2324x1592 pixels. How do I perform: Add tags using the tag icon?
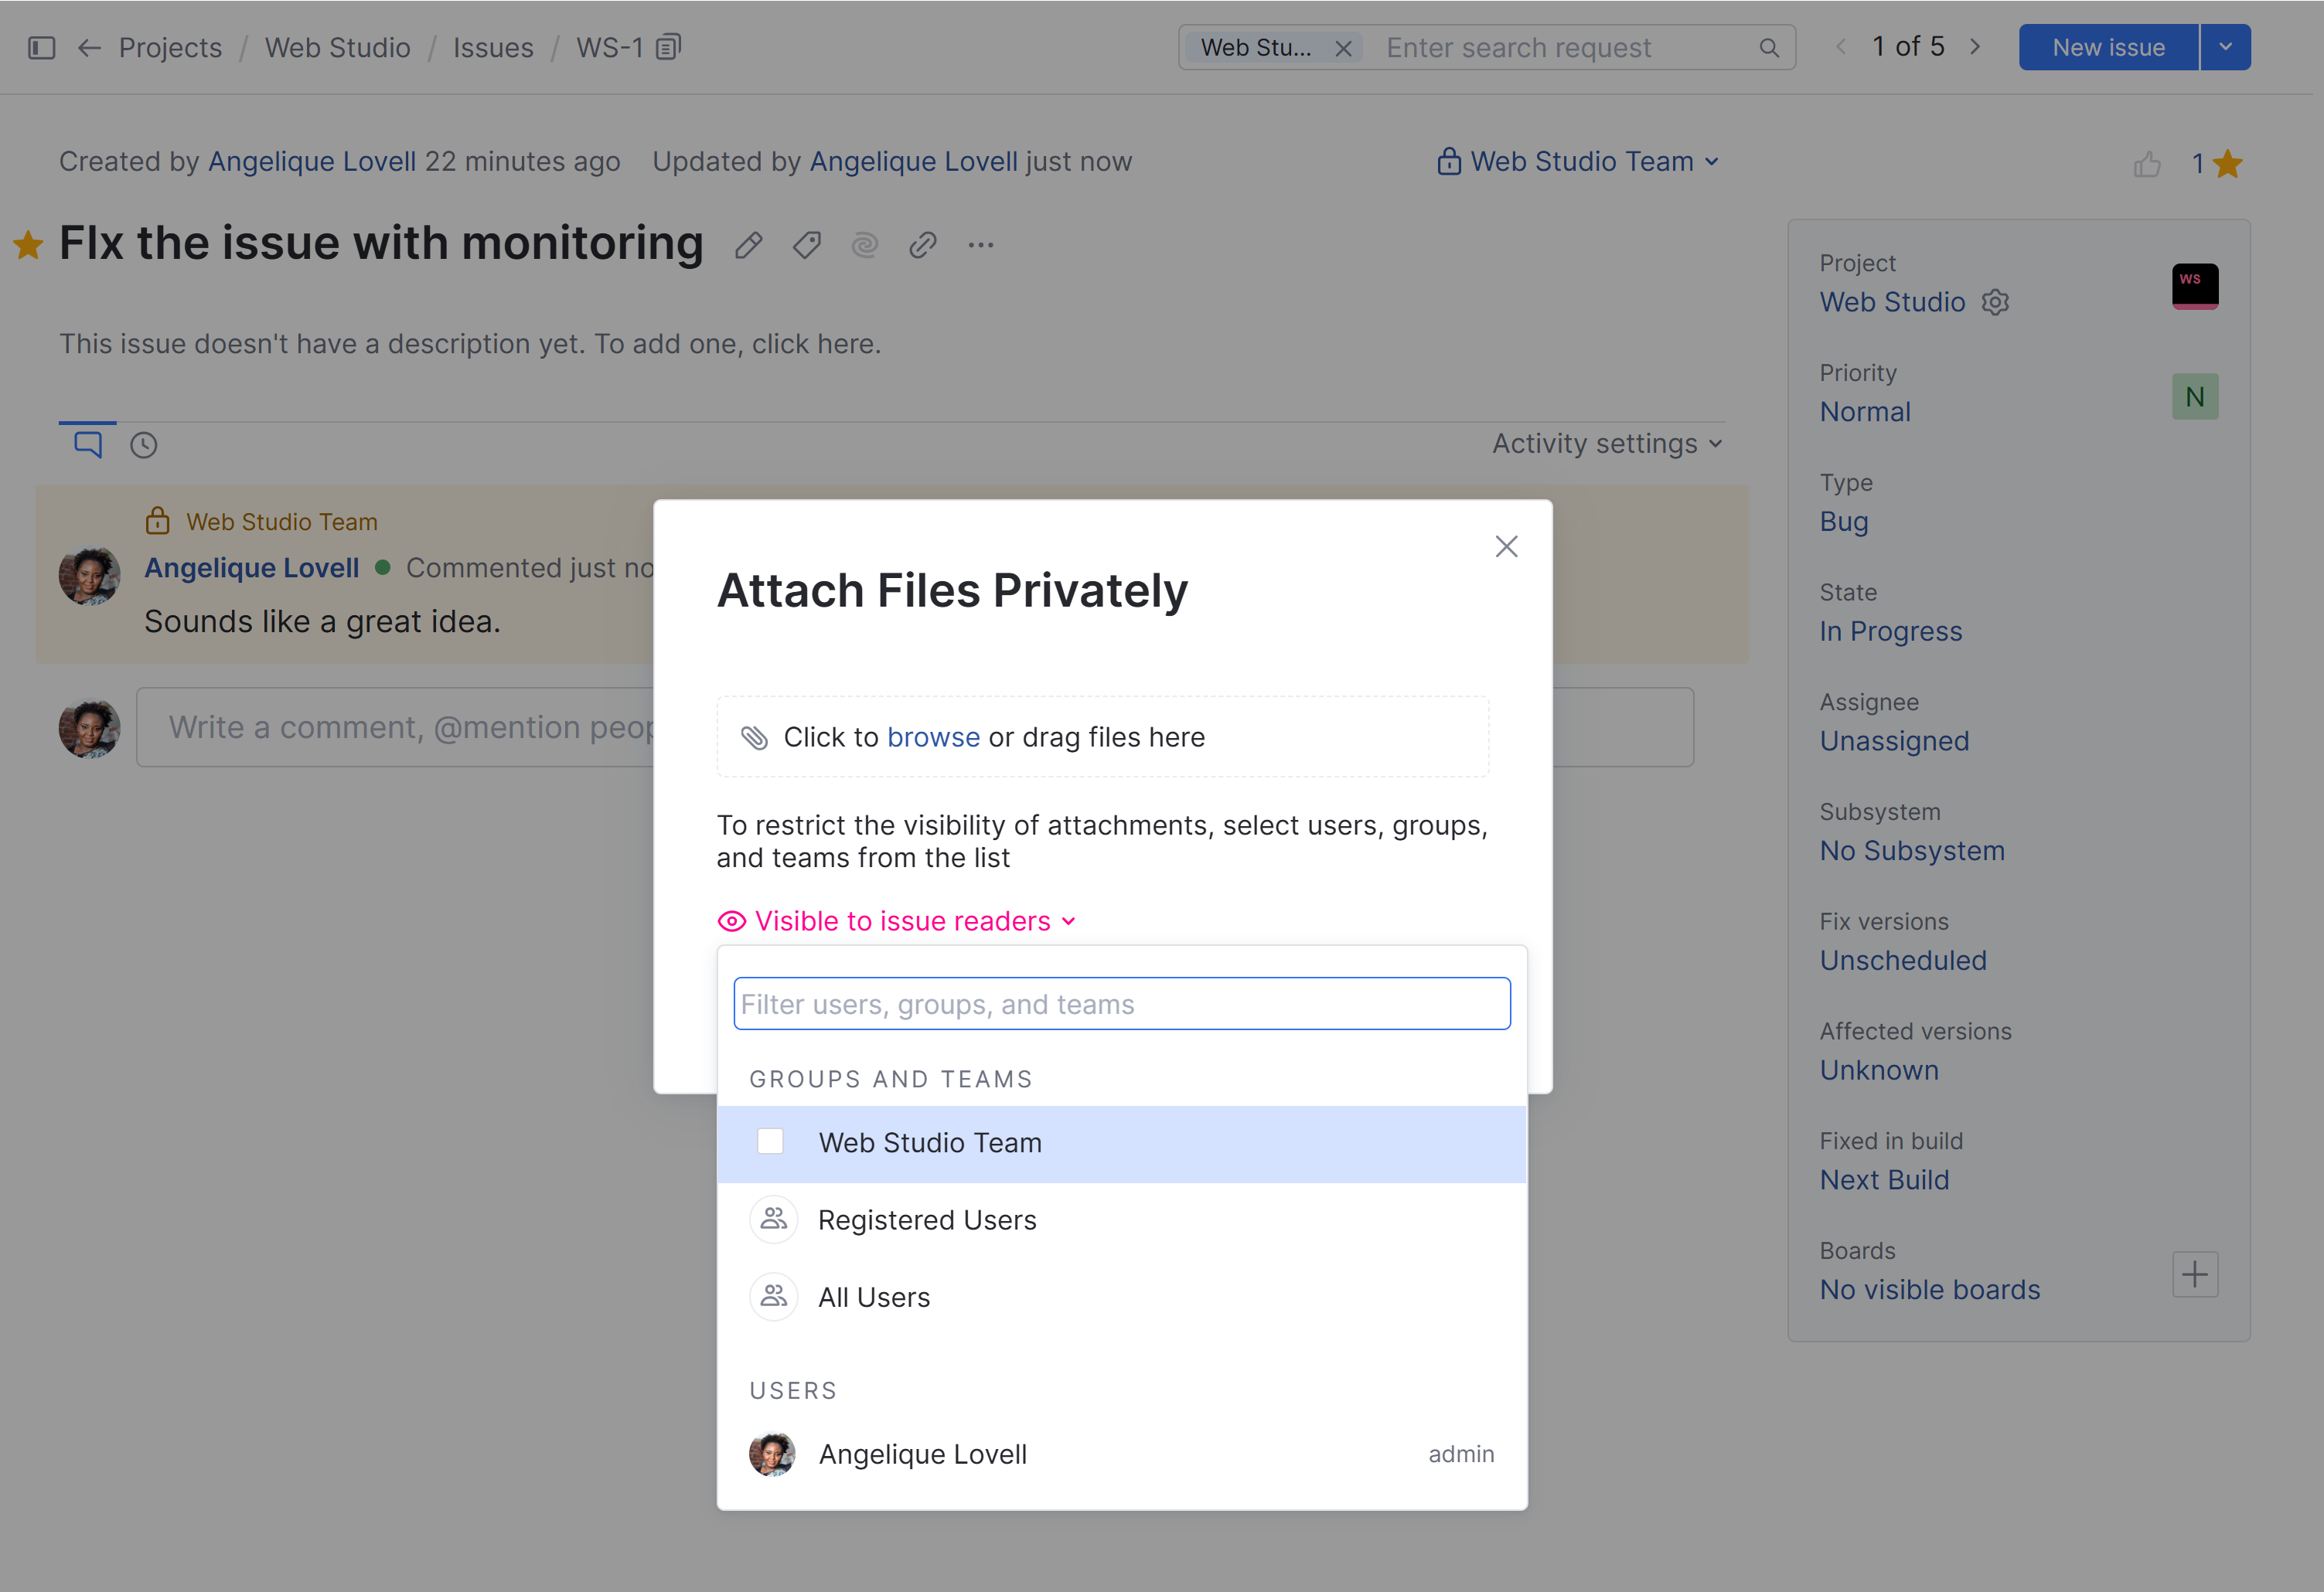[806, 245]
